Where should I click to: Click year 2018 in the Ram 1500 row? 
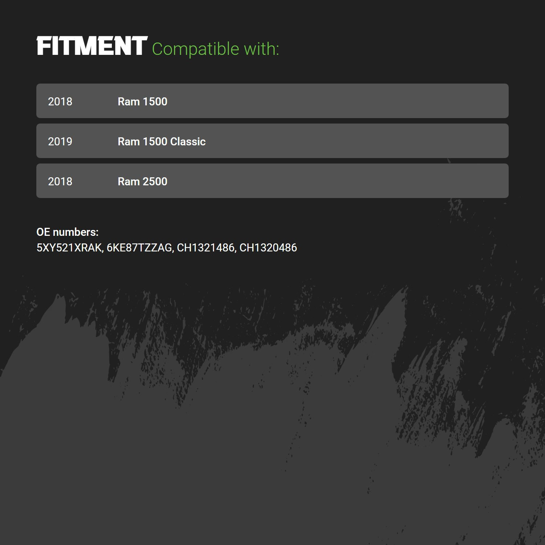click(x=60, y=101)
